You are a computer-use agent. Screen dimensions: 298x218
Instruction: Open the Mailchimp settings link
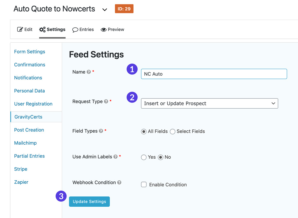[25, 143]
